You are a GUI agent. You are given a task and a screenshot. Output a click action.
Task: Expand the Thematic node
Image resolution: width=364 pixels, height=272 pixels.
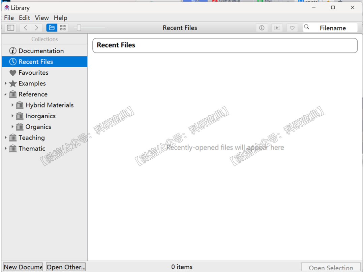pyautogui.click(x=6, y=148)
